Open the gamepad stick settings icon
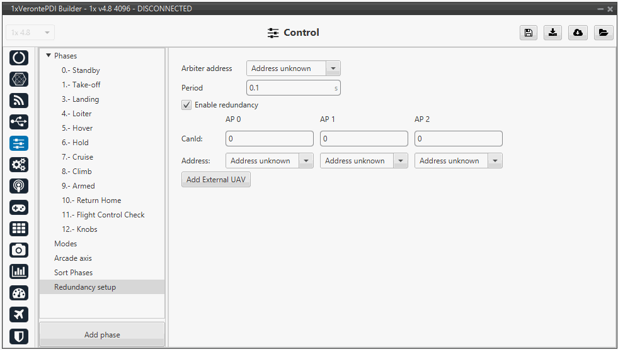 coord(19,207)
